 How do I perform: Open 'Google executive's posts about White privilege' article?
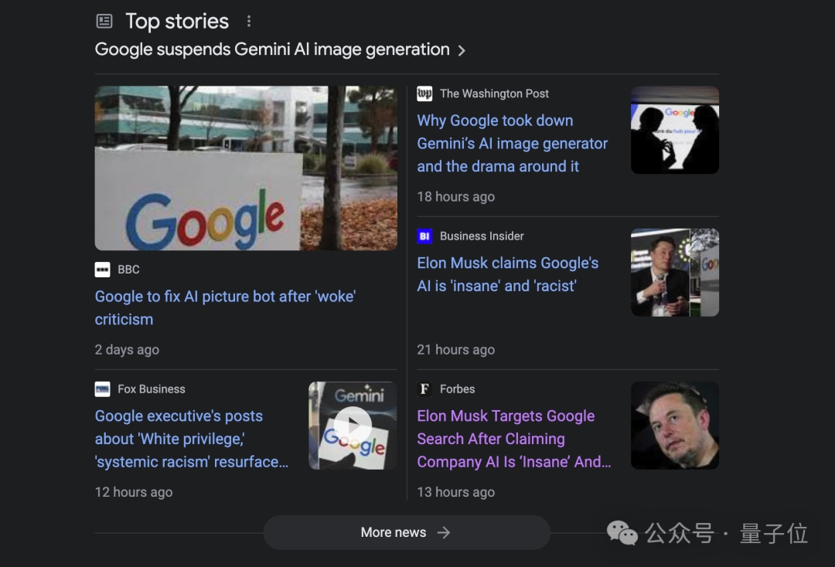[191, 439]
